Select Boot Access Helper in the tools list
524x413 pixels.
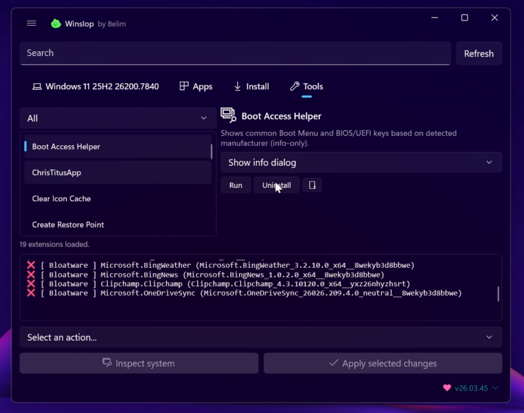[x=117, y=147]
